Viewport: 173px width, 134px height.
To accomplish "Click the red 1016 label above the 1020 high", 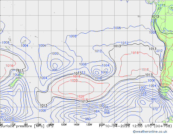I will pyautogui.click(x=77, y=76).
